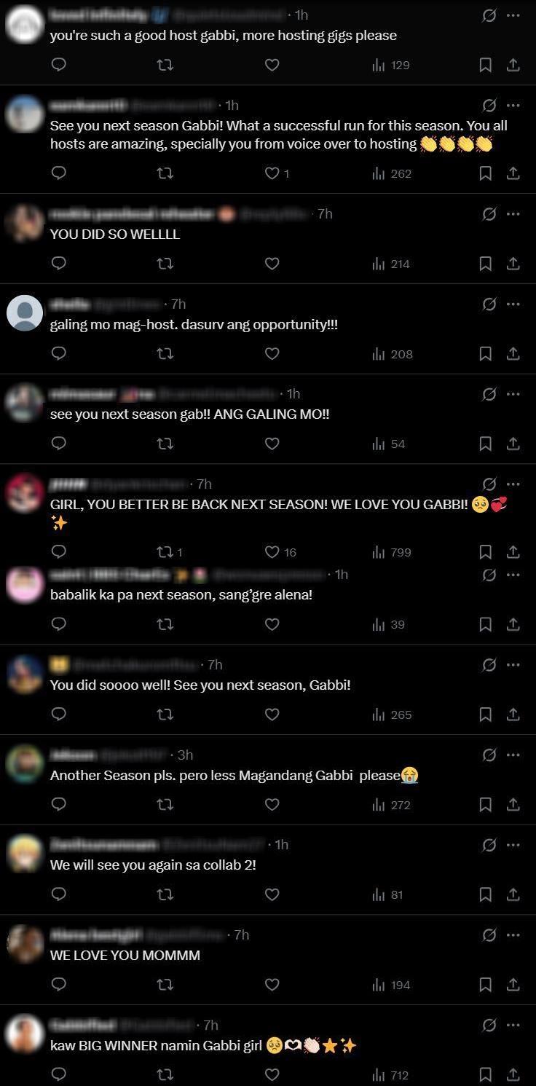536x1086 pixels.
Task: Open the 7h timestamp on 'WE LOVE YOU MOMMM'
Action: pos(242,934)
